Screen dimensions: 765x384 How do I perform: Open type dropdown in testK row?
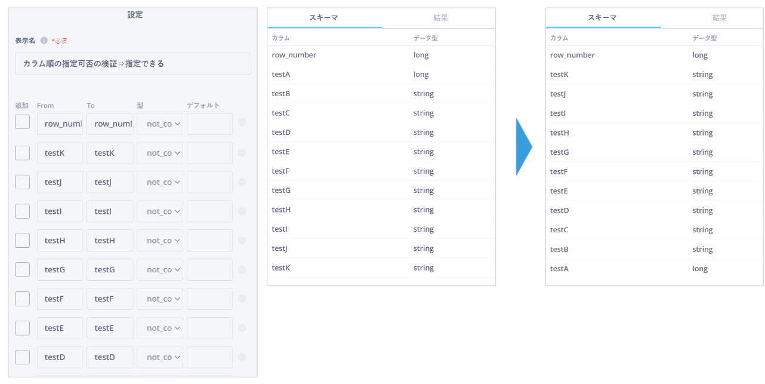click(160, 153)
